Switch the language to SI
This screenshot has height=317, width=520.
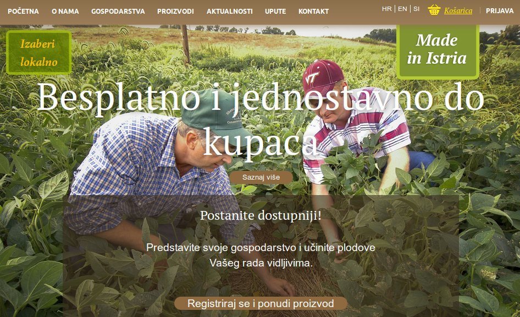click(416, 9)
